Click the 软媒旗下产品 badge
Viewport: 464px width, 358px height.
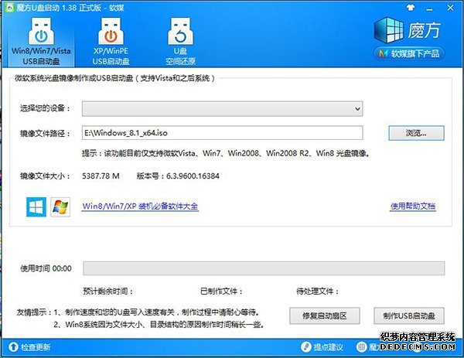pyautogui.click(x=409, y=53)
